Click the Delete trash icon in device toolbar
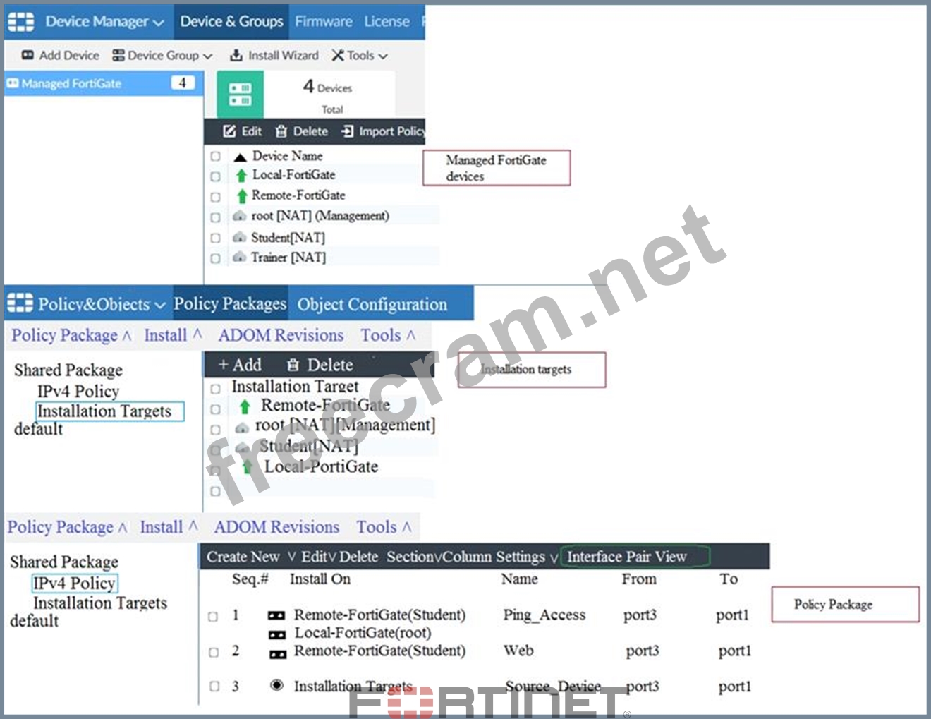Screen dimensions: 931x719 pos(281,131)
